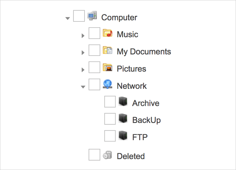Expand the Music folder node
Image resolution: width=236 pixels, height=170 pixels.
(83, 36)
